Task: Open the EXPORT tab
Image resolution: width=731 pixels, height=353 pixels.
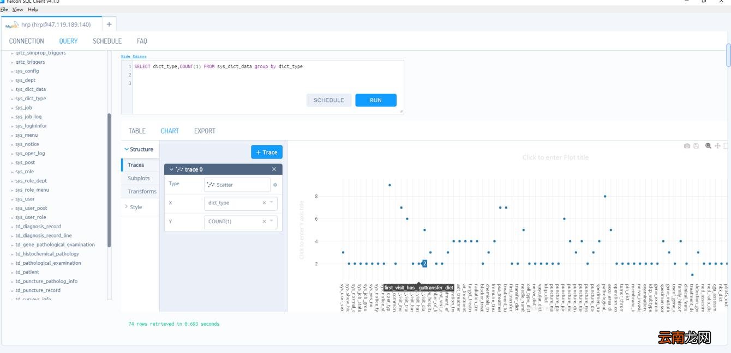Action: click(x=205, y=131)
